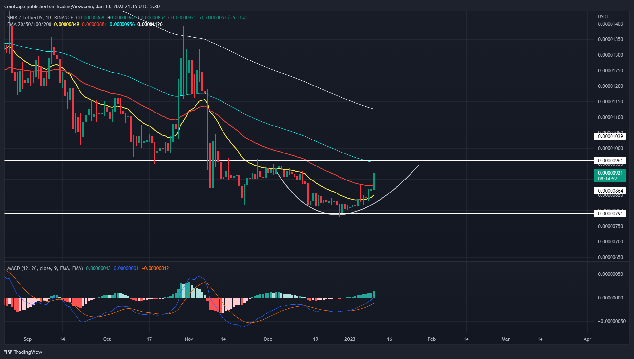Click the 0.00000791 horizontal level price label
This screenshot has height=359, width=634.
pos(610,214)
